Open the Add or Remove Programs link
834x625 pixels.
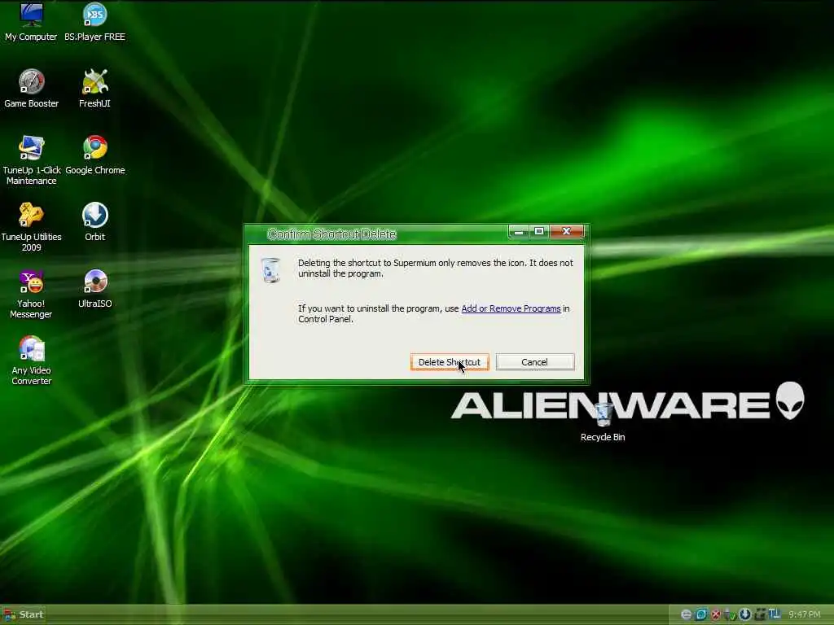[511, 308]
